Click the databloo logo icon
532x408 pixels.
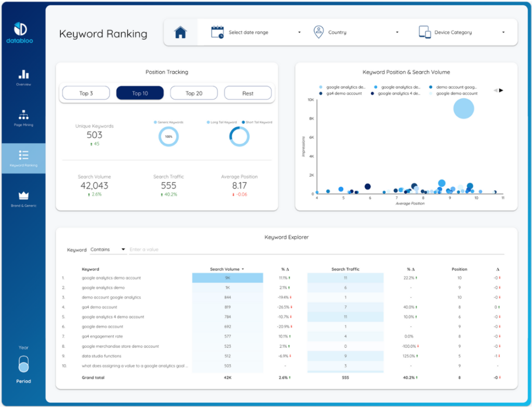click(x=20, y=29)
